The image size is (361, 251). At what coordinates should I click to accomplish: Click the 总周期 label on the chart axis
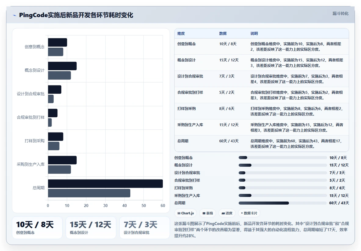38,188
